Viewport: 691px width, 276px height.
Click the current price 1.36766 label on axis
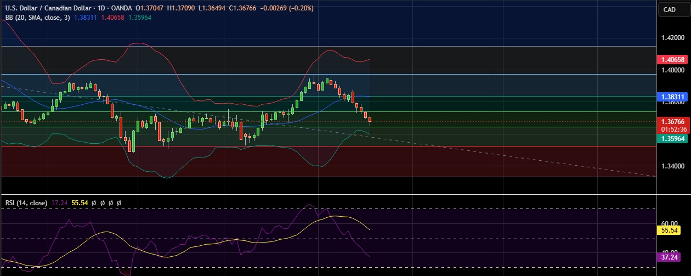point(673,122)
